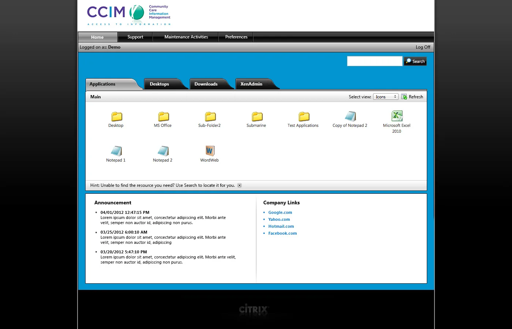This screenshot has width=512, height=329.
Task: Open the Select view dropdown
Action: (x=386, y=97)
